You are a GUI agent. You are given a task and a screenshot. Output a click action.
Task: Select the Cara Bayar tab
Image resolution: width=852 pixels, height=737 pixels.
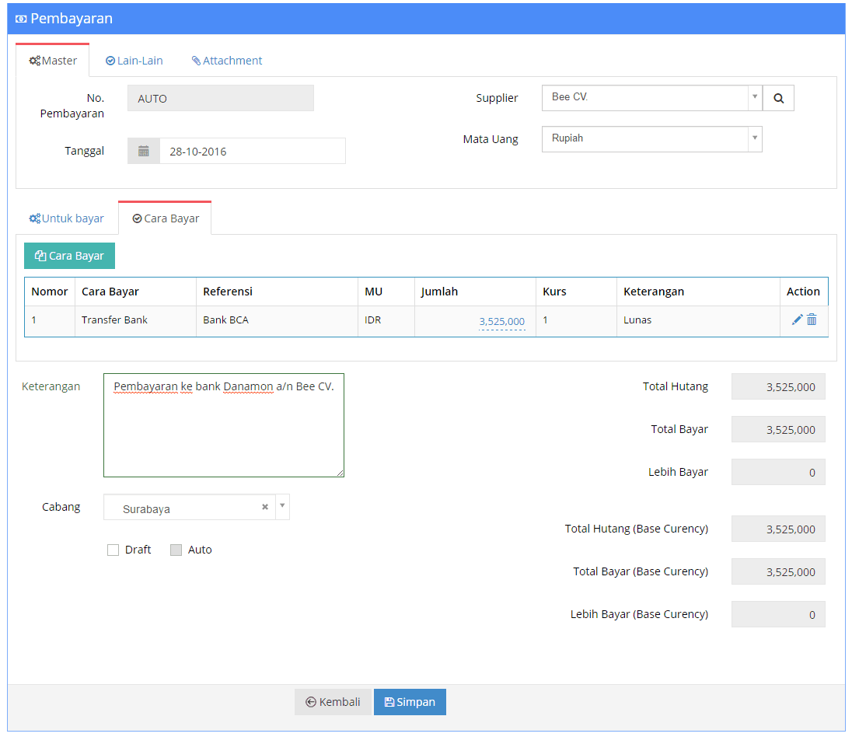165,218
